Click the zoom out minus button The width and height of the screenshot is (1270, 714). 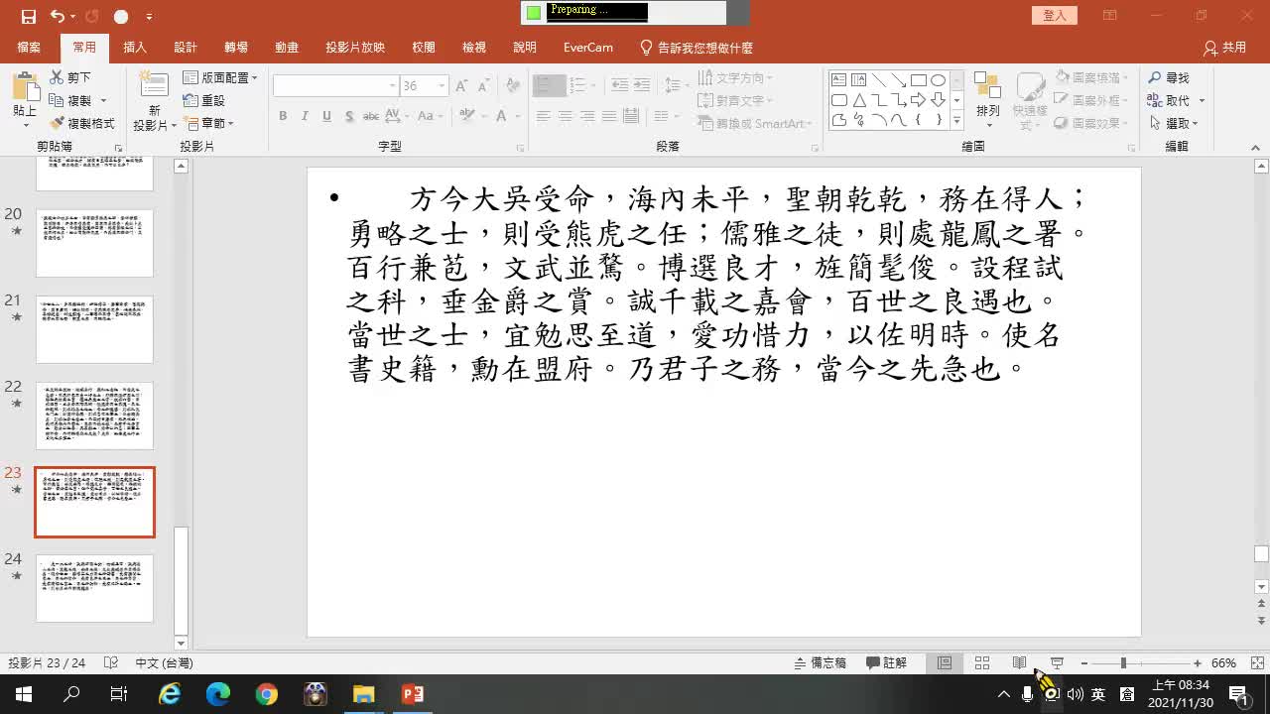coord(1084,662)
